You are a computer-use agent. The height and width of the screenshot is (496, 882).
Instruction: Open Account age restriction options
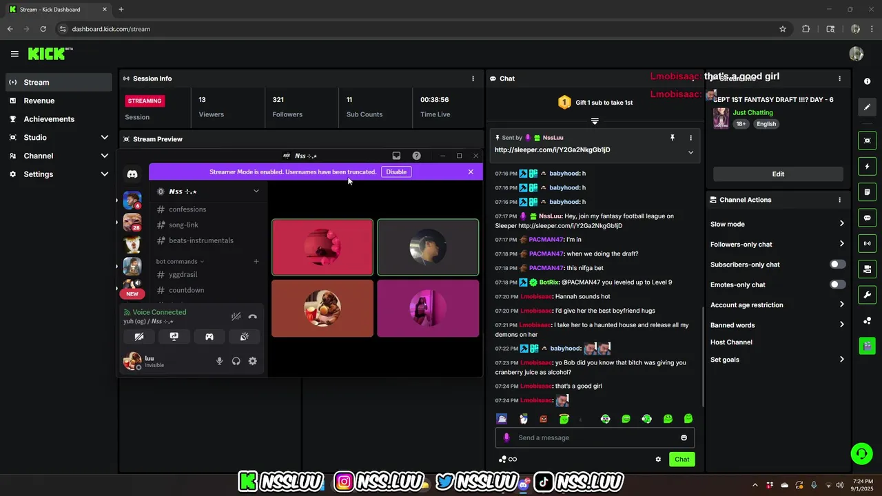[777, 304]
